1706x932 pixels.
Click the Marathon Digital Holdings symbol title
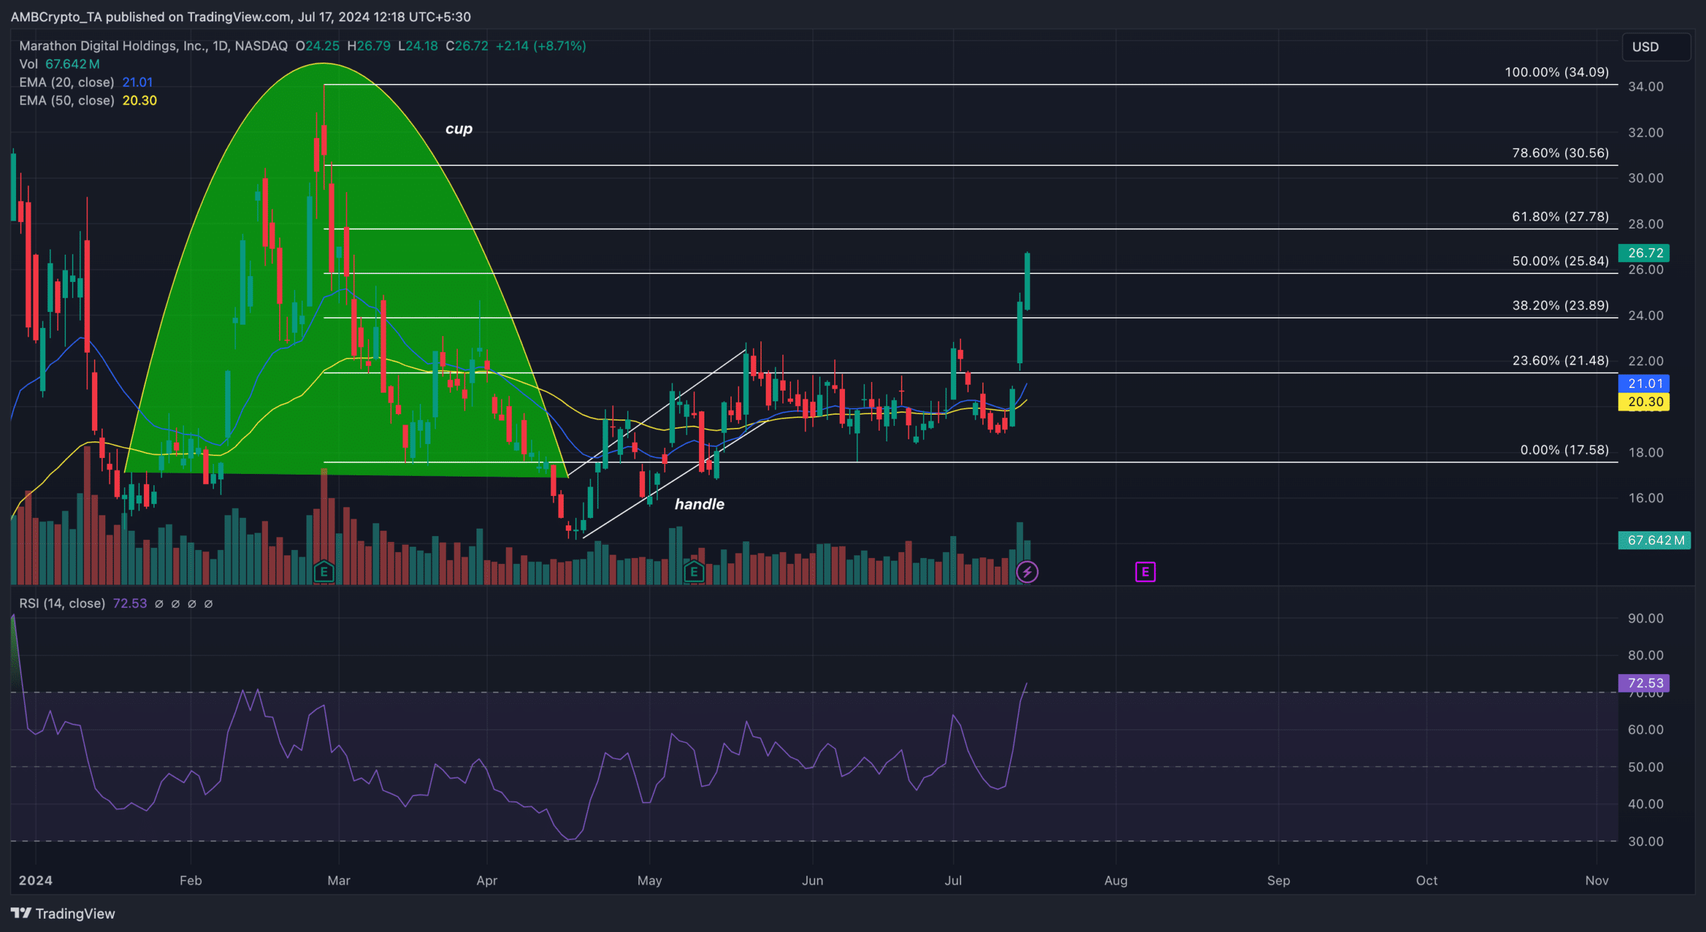(x=153, y=46)
